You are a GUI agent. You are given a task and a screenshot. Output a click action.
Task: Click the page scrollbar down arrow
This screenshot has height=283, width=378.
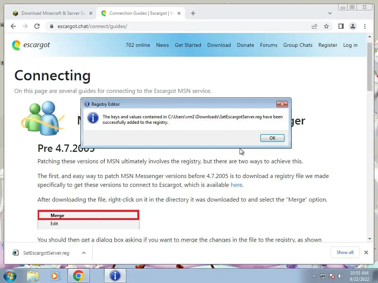tap(370, 238)
